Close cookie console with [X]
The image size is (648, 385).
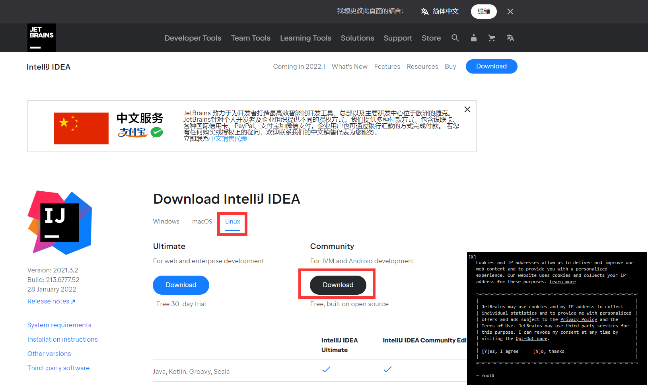(x=472, y=257)
